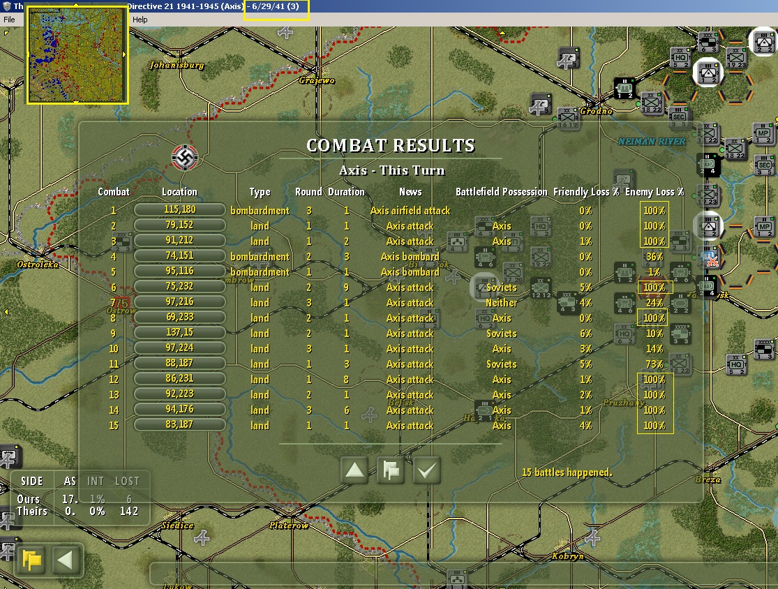778x589 pixels.
Task: Click location button 97,224
Action: tap(179, 348)
